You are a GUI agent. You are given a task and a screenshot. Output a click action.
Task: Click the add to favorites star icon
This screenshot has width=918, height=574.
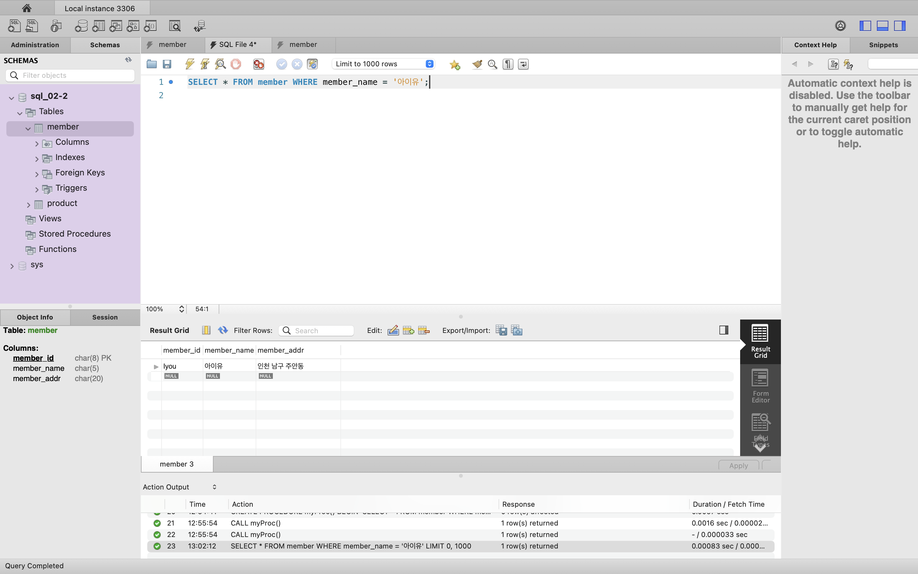click(x=455, y=64)
